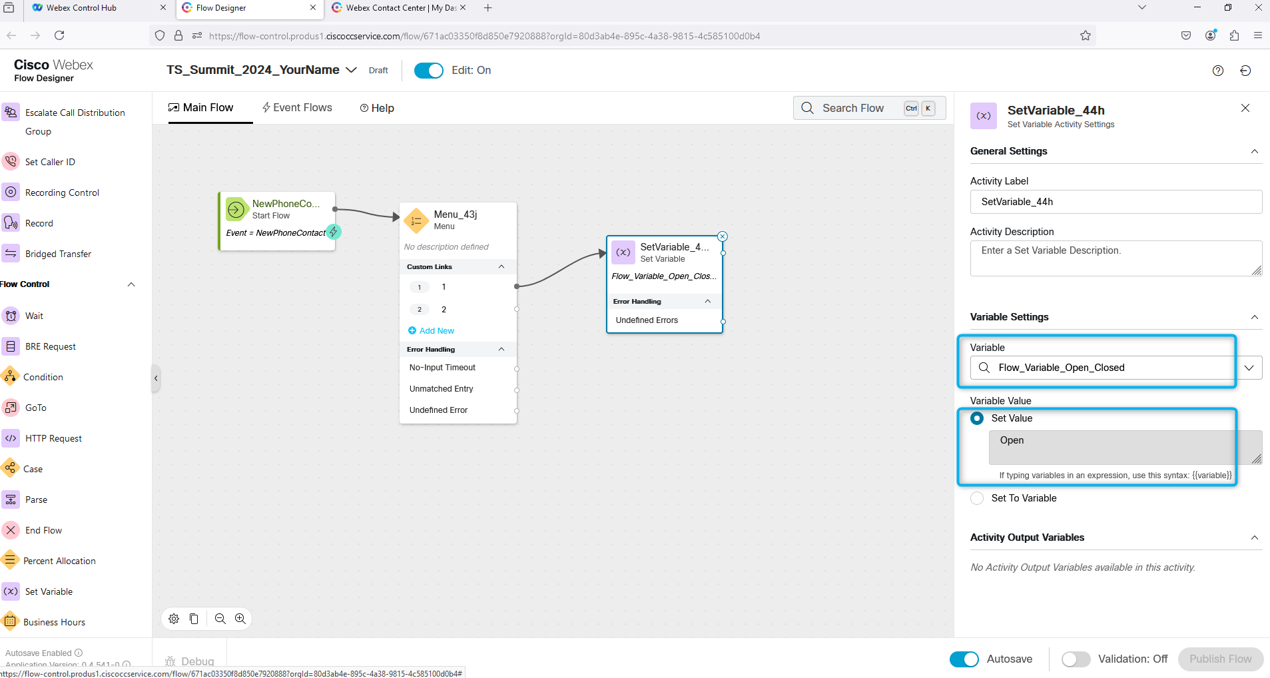
Task: Select the Record activity icon
Action: point(11,222)
